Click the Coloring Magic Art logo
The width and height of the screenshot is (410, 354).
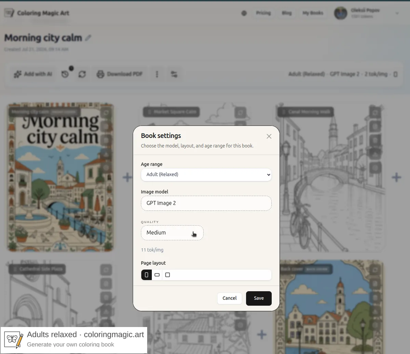coord(37,13)
